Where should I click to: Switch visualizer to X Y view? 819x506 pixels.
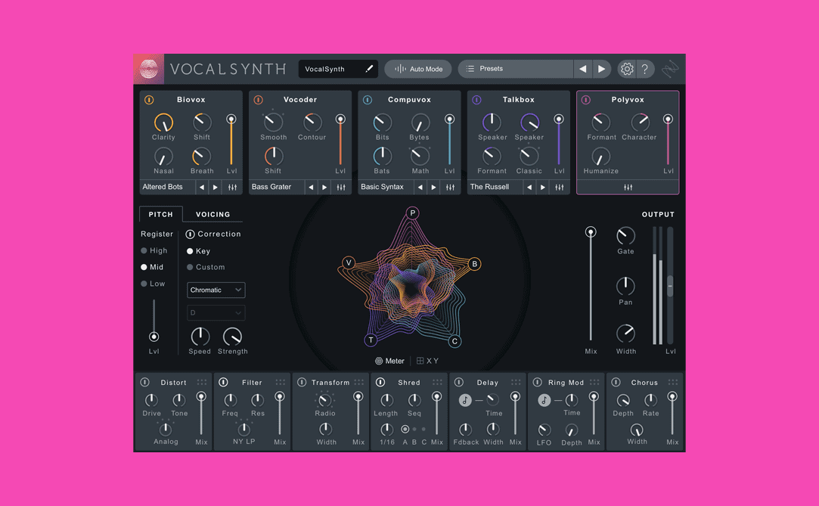pos(428,361)
